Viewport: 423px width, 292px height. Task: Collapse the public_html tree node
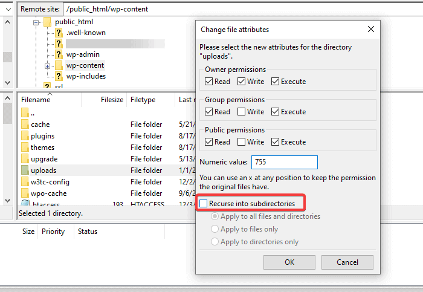tap(36, 22)
